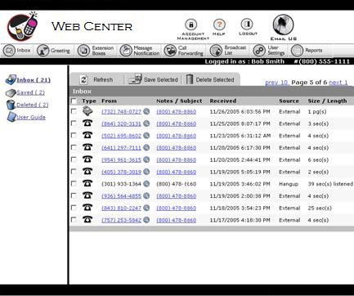The image size is (354, 296).
Task: Go to previous page via prev 10 link
Action: point(276,83)
